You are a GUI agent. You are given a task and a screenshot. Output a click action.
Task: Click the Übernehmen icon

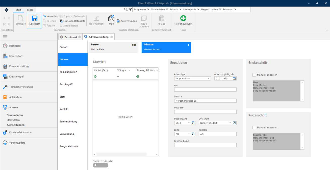tap(96, 18)
